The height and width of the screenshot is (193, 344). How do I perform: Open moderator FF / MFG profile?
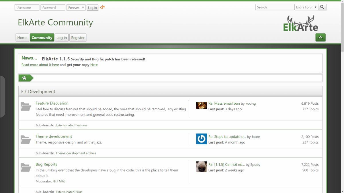59,181
